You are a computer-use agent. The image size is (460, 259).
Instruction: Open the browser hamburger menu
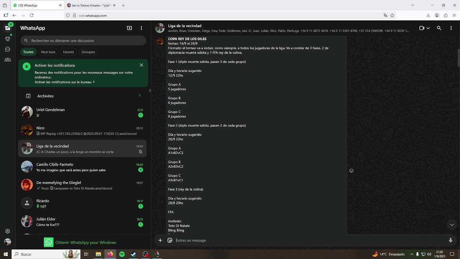pyautogui.click(x=454, y=15)
